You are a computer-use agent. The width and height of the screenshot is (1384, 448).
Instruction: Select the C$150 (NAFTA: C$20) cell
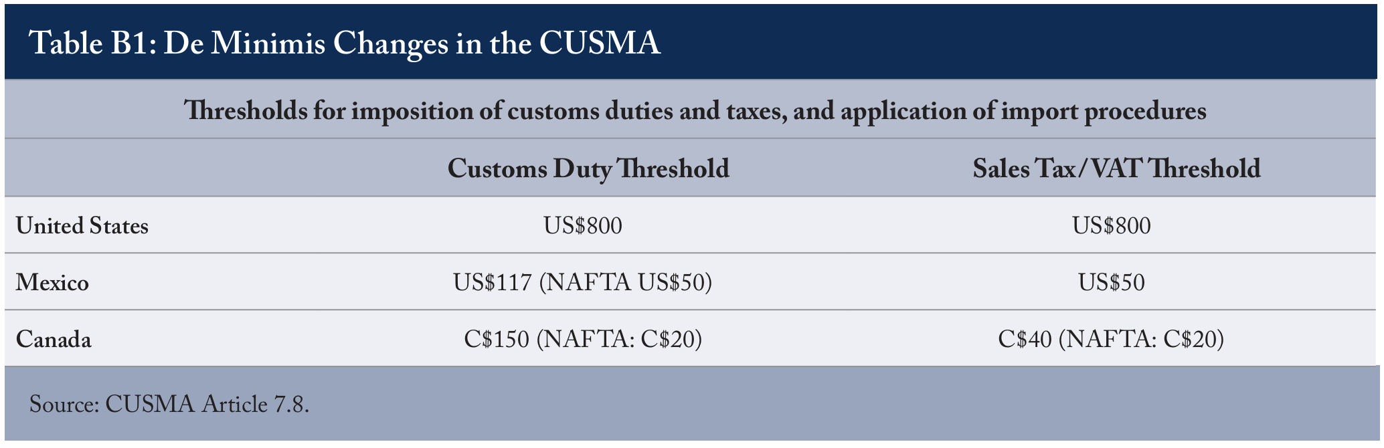583,340
